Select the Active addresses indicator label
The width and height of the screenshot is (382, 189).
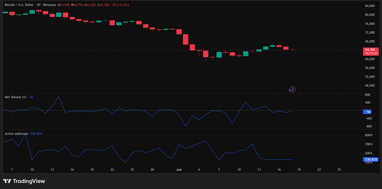[16, 133]
